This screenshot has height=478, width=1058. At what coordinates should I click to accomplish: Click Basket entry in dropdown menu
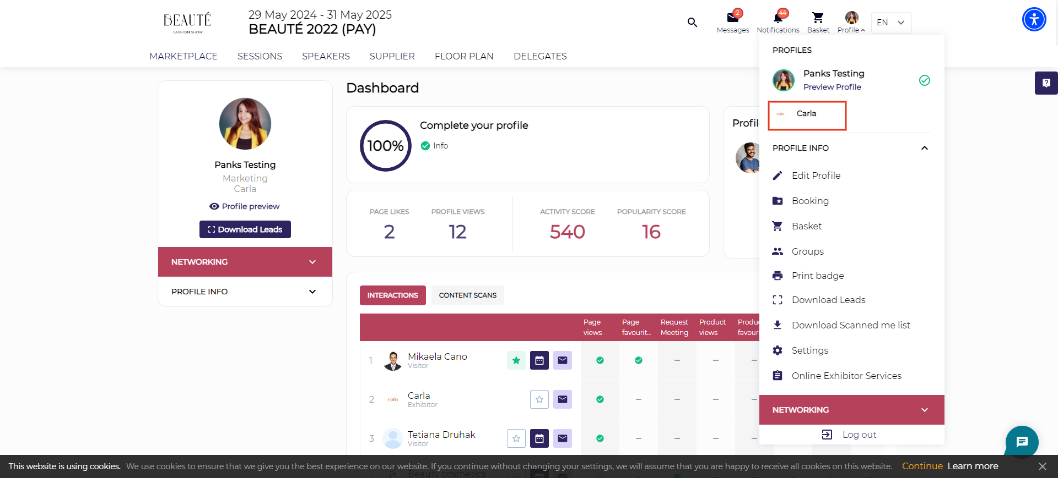807,226
